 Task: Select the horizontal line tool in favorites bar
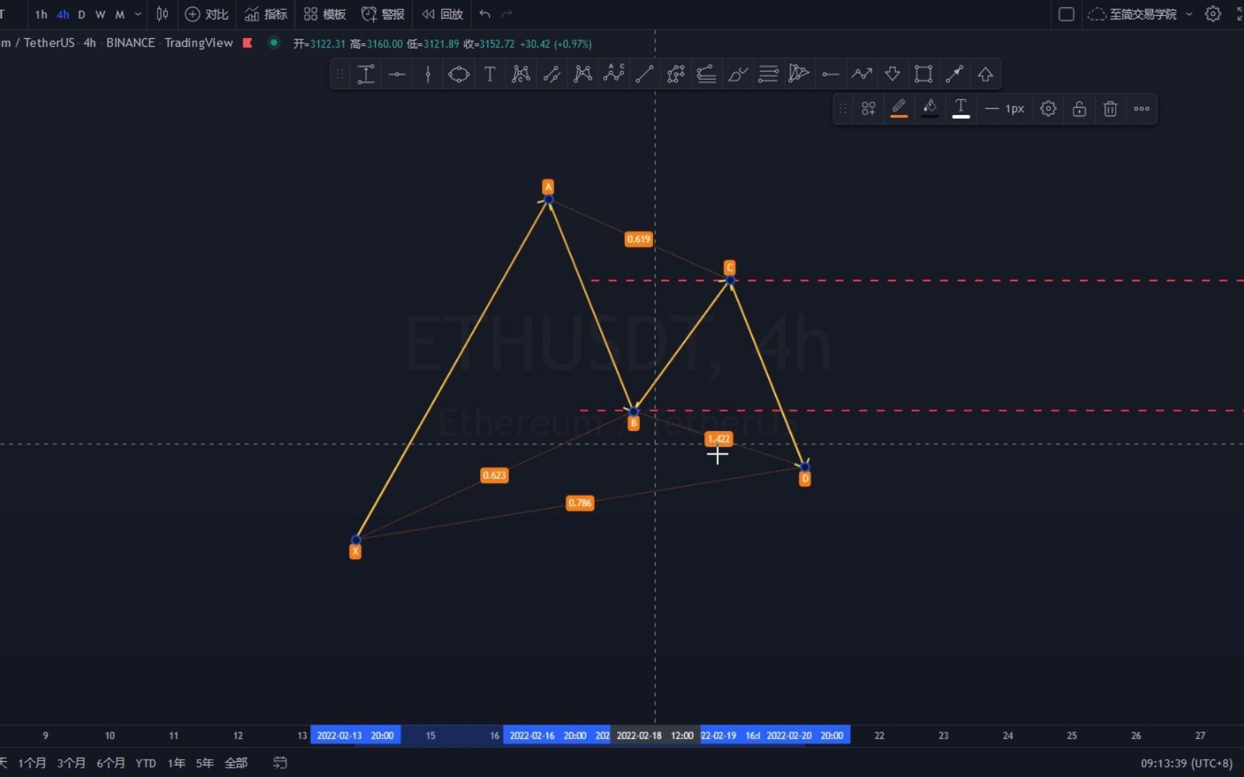click(x=397, y=74)
